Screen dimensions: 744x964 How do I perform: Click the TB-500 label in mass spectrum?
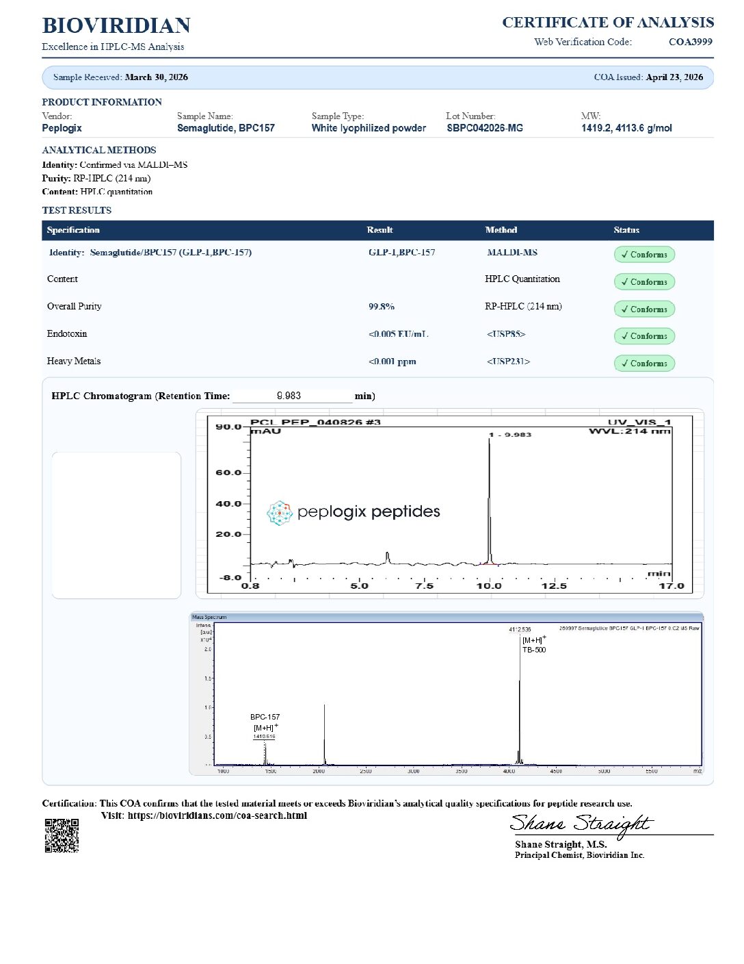[x=534, y=650]
